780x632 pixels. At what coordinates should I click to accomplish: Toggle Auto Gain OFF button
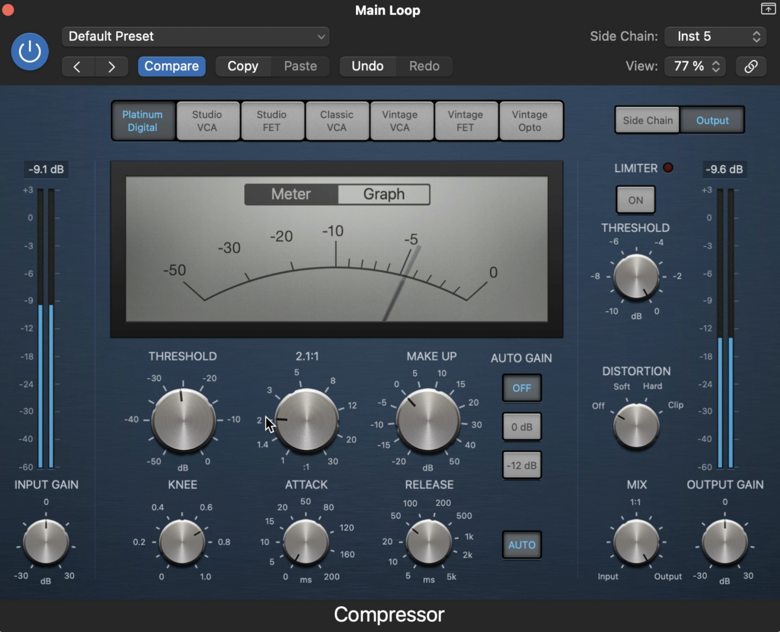[521, 388]
